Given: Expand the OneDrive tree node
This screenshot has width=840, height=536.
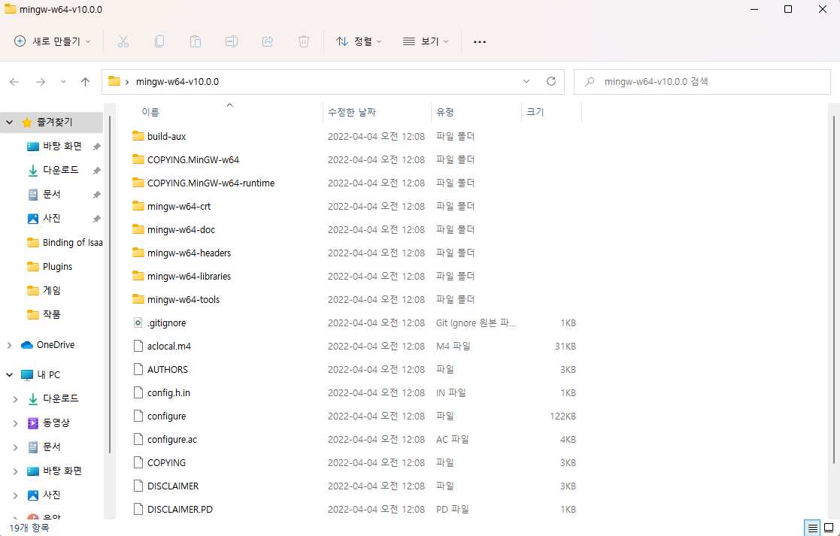Looking at the screenshot, I should [x=9, y=345].
